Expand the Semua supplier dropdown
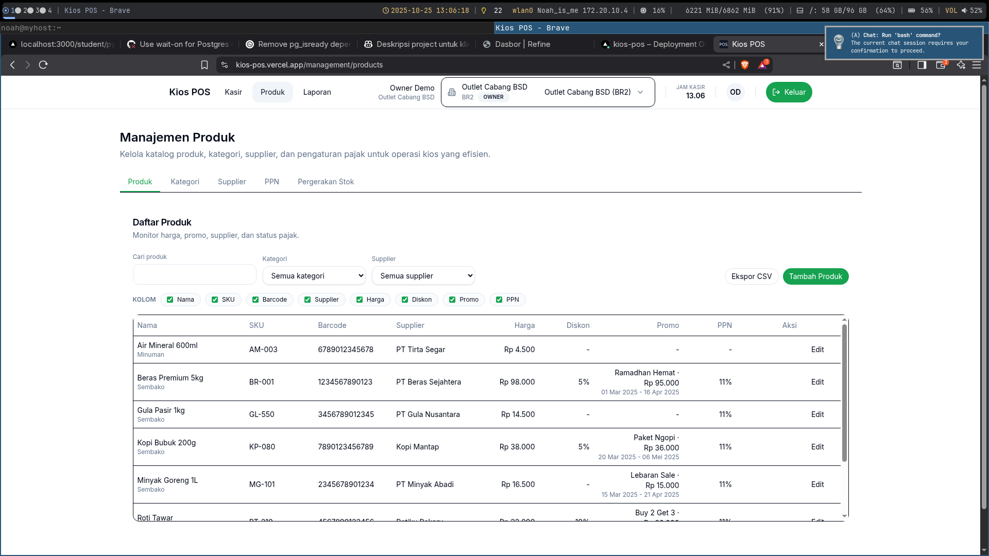989x556 pixels. click(x=423, y=276)
